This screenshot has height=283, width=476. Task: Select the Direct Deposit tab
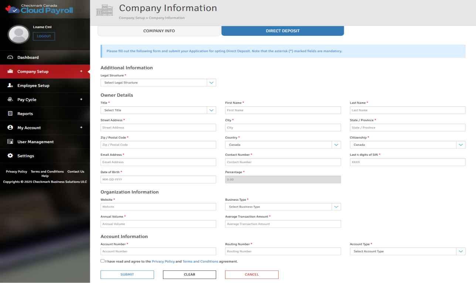282,31
